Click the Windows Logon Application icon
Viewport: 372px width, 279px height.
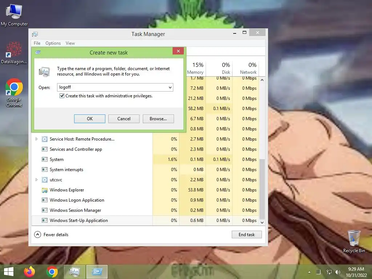(45, 200)
